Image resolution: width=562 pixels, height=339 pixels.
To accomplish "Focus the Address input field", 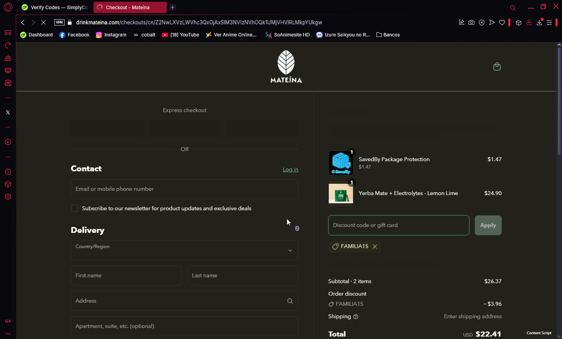I will point(184,301).
